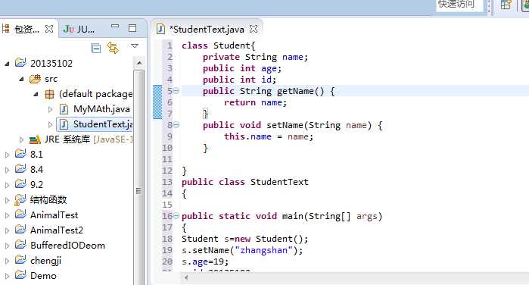Image resolution: width=529 pixels, height=285 pixels.
Task: Click the "zhangshan" string literal
Action: tap(264, 250)
